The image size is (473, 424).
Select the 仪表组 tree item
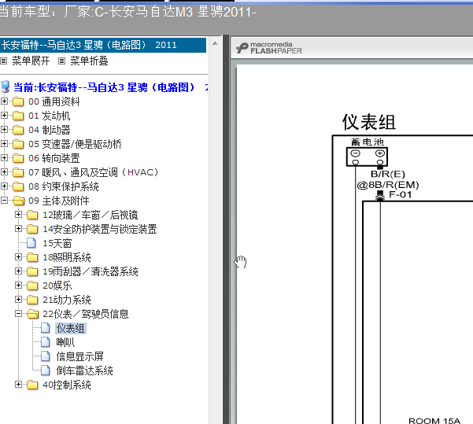point(71,328)
